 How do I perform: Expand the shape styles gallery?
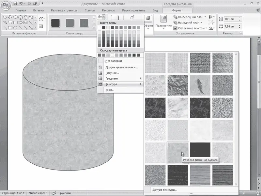pos(94,28)
